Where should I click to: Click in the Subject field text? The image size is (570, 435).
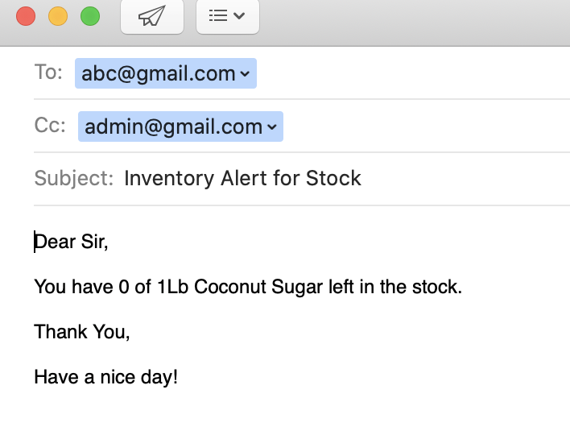(x=242, y=178)
